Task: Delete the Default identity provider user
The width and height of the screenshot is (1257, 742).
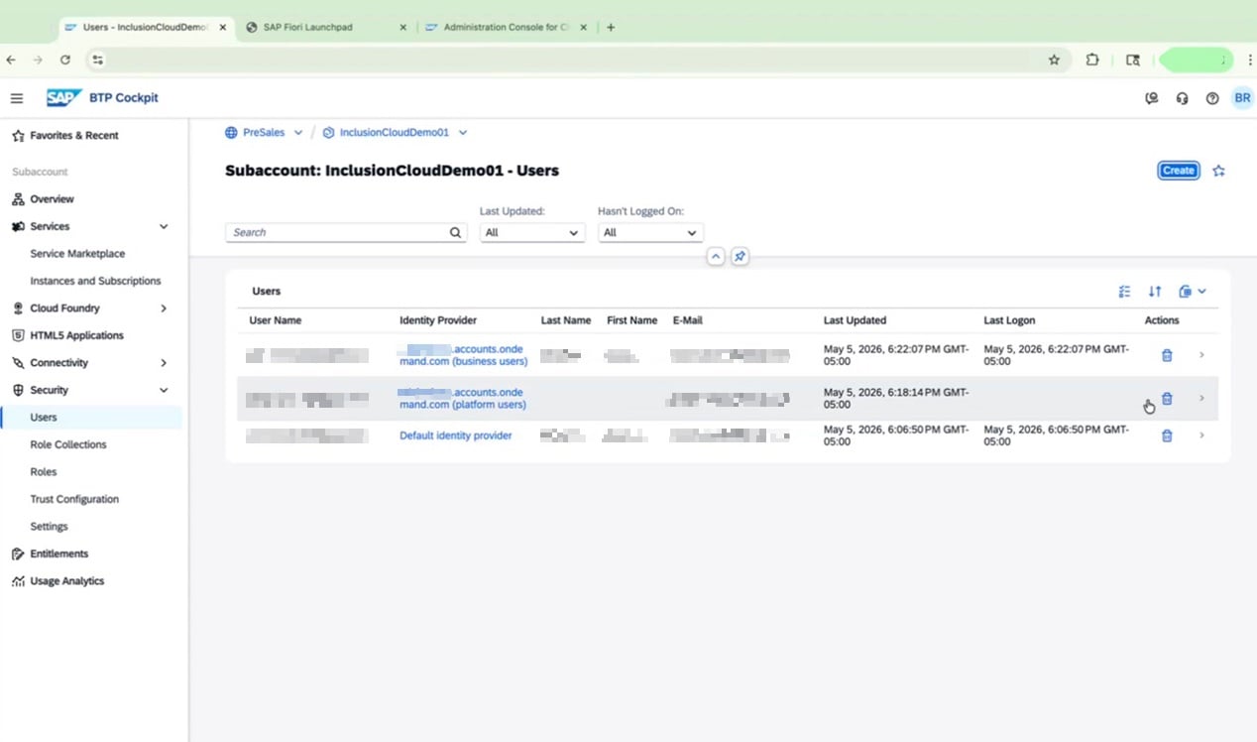Action: click(1167, 435)
